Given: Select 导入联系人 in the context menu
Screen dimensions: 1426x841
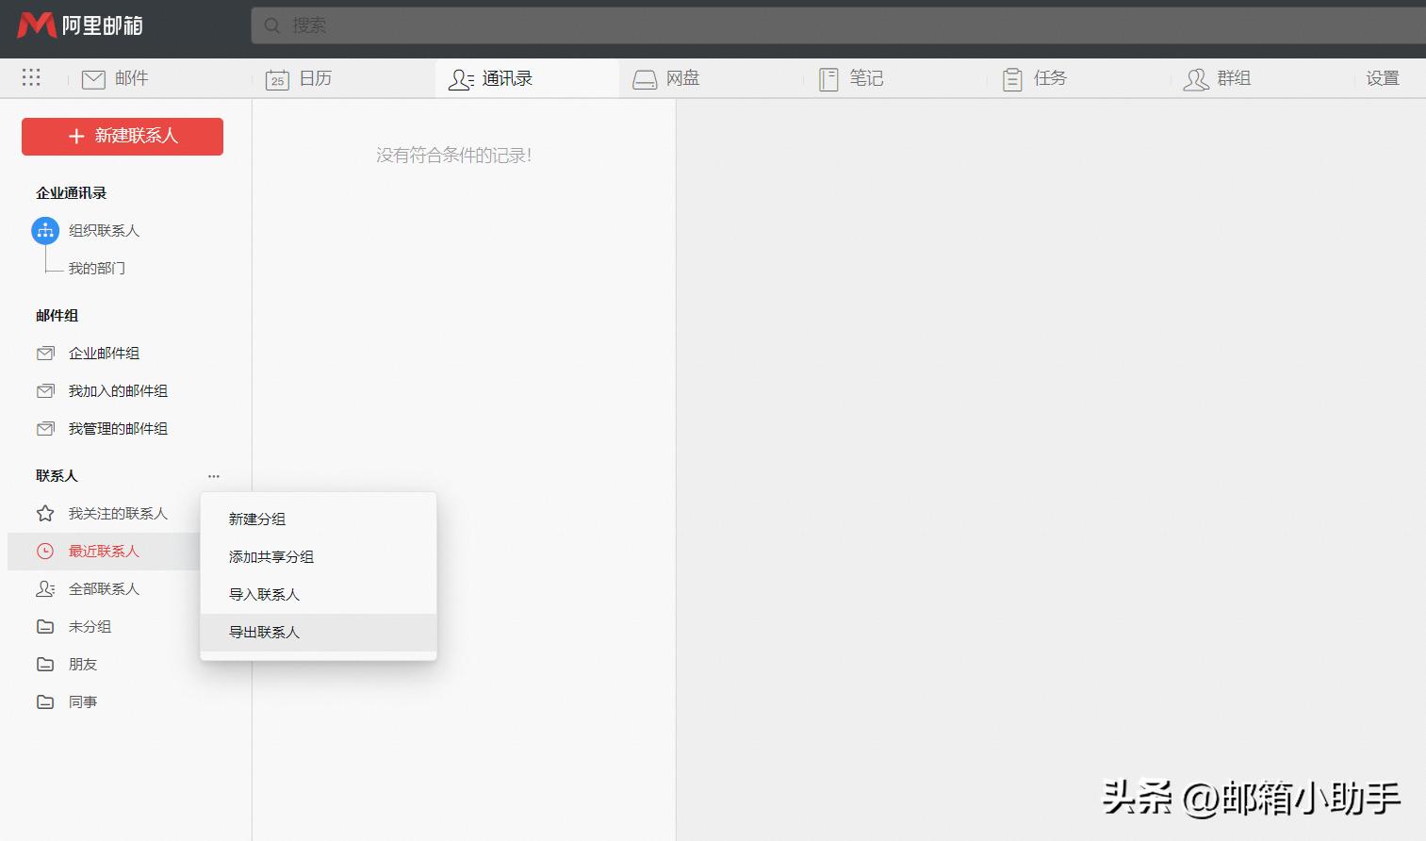Looking at the screenshot, I should click(x=263, y=594).
